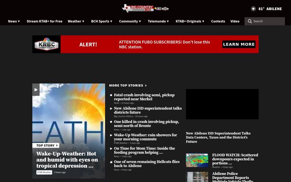This screenshot has height=182, width=291.
Task: Open FLOOD WATCH: Scattered downpours headline
Action: (x=235, y=159)
